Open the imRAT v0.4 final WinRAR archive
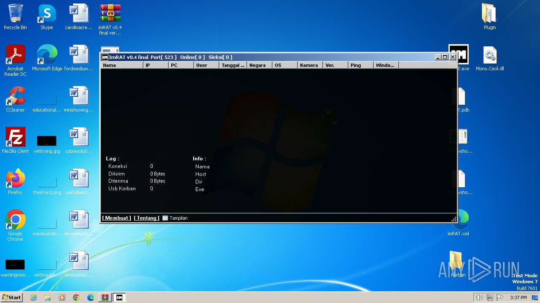The image size is (540, 303). pos(110,19)
